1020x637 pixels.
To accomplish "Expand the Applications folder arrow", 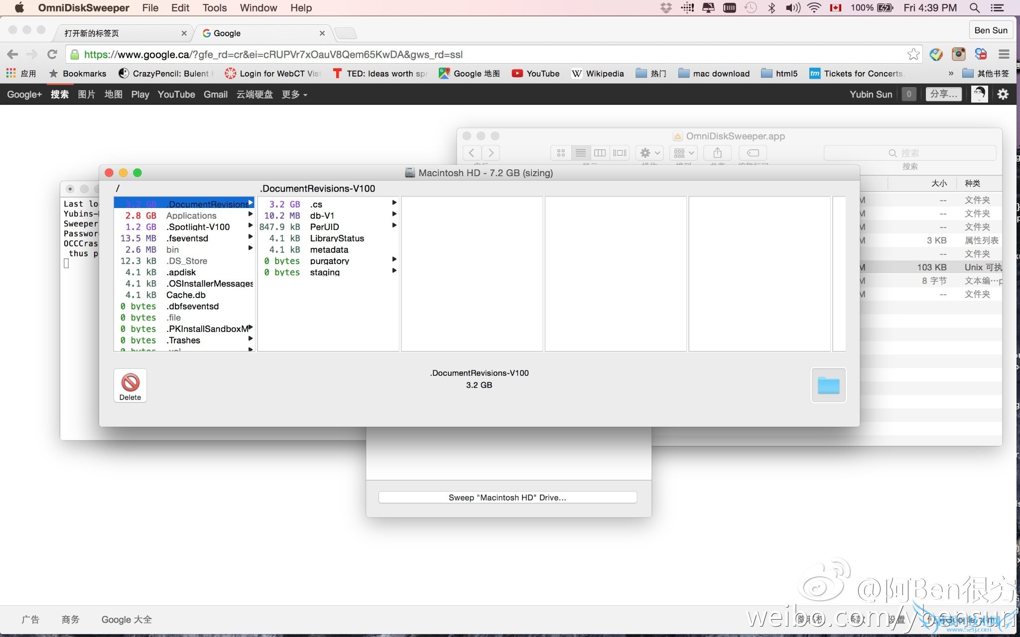I will (251, 214).
